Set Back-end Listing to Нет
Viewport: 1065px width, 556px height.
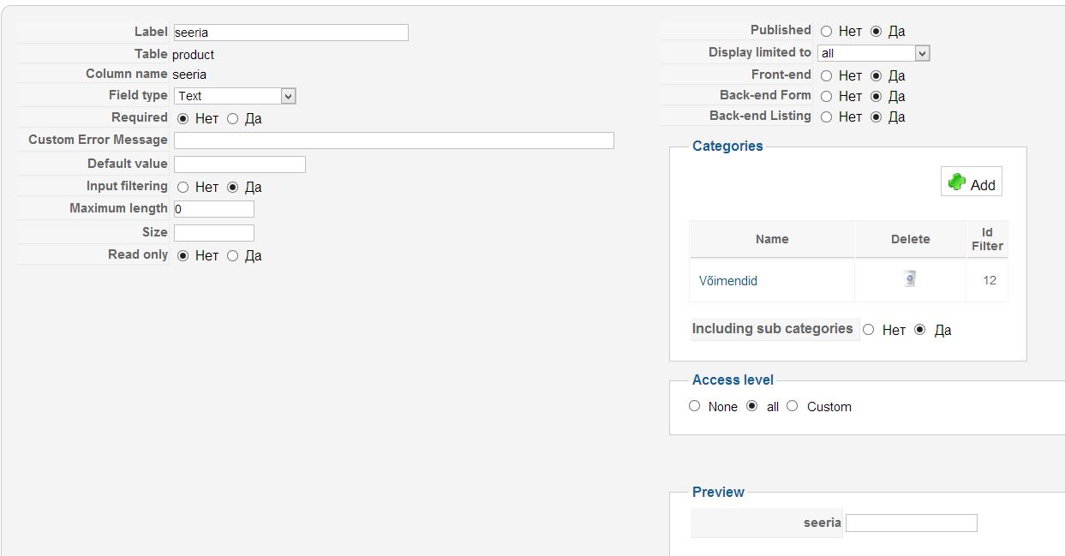(x=826, y=117)
